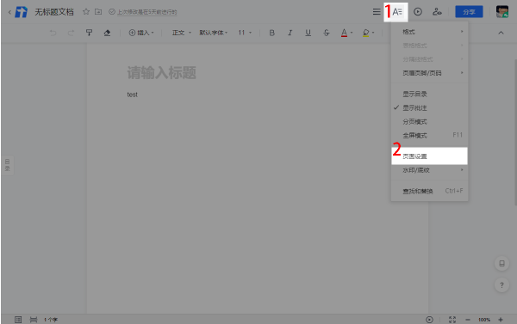Open the hamburger document menu icon
517x324 pixels.
coord(377,12)
